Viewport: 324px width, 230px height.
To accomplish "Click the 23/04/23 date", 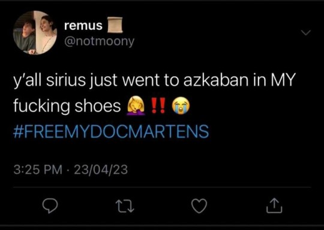I will pyautogui.click(x=101, y=170).
